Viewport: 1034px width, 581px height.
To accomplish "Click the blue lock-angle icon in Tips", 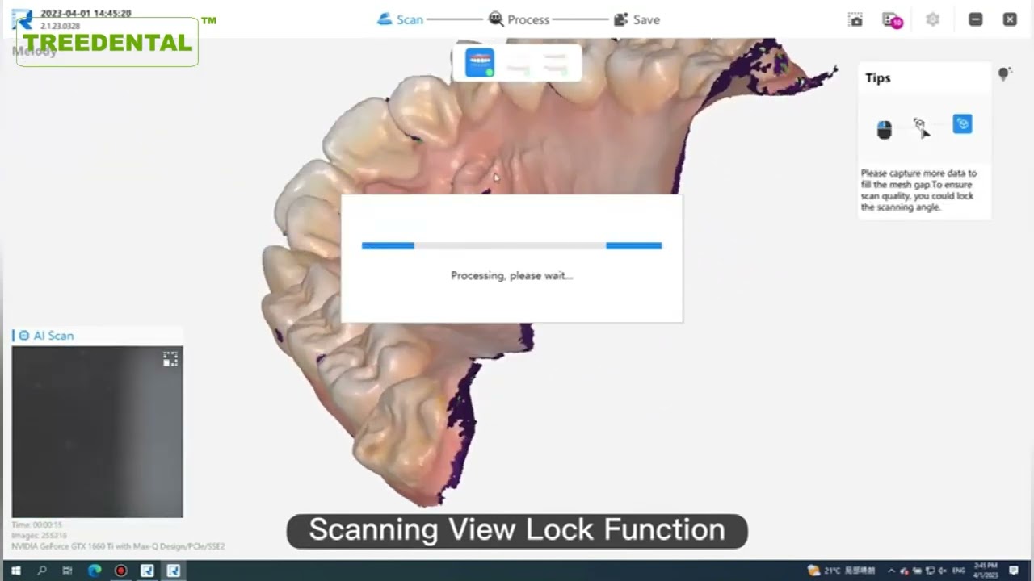I will tap(962, 124).
